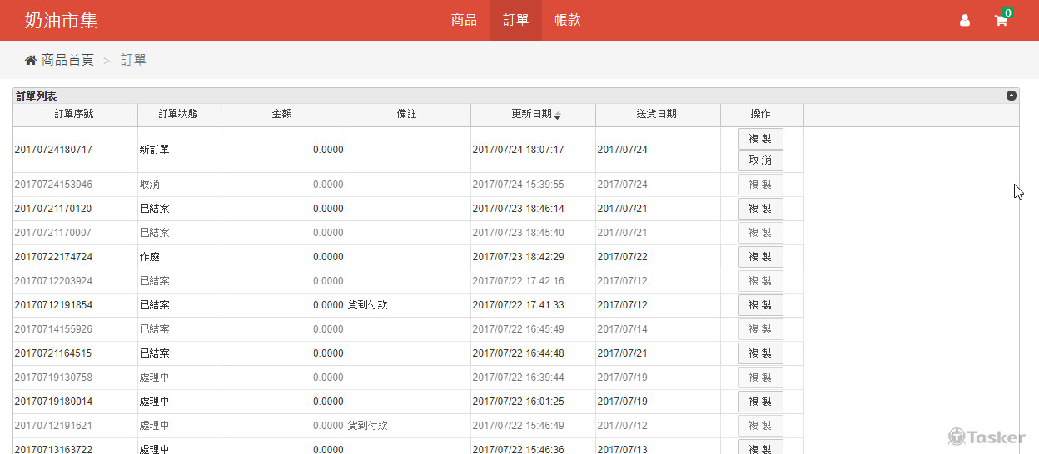Click the home icon in breadcrumb

tap(31, 61)
